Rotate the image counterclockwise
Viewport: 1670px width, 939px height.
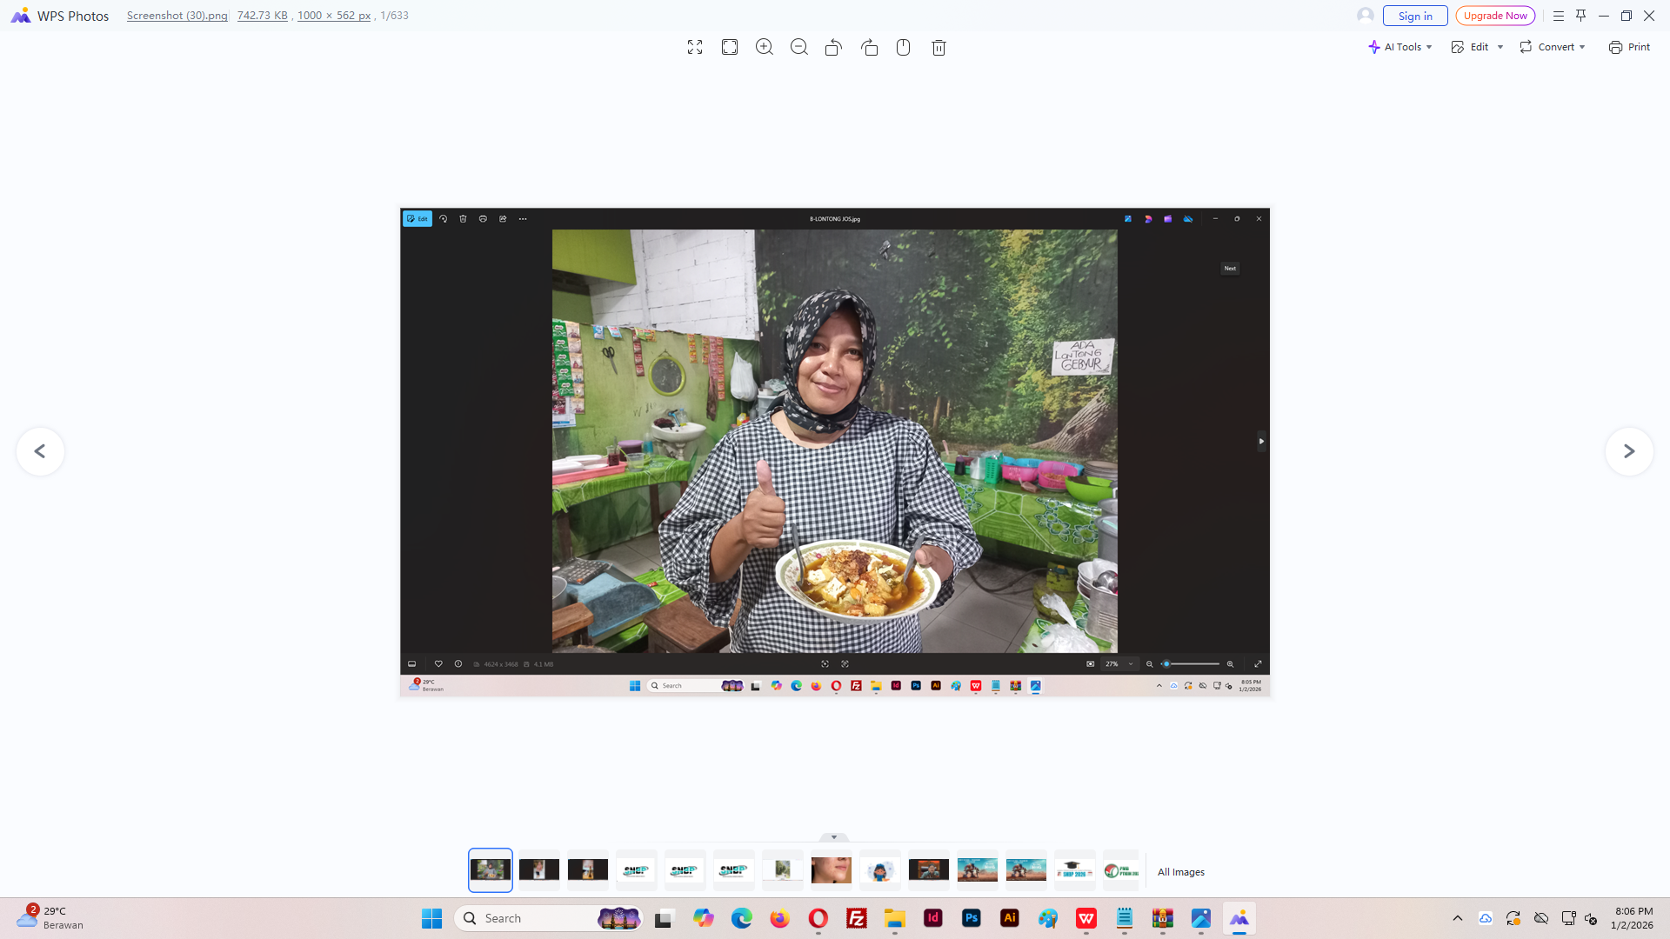tap(833, 48)
